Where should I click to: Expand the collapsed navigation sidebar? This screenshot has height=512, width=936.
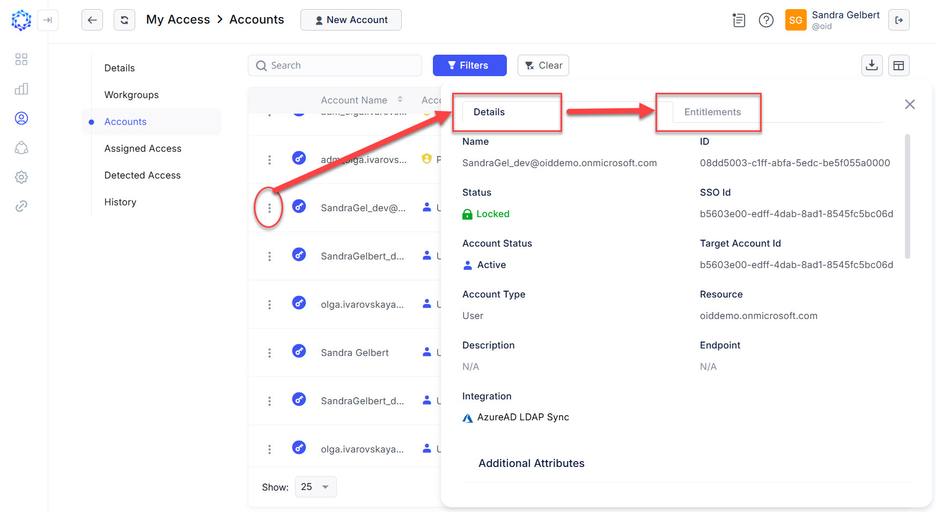48,20
